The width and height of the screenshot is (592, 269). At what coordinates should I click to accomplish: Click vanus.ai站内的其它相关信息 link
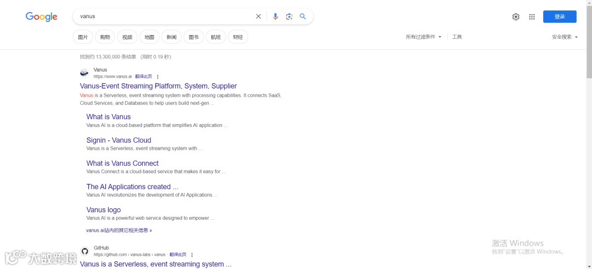[x=119, y=230]
